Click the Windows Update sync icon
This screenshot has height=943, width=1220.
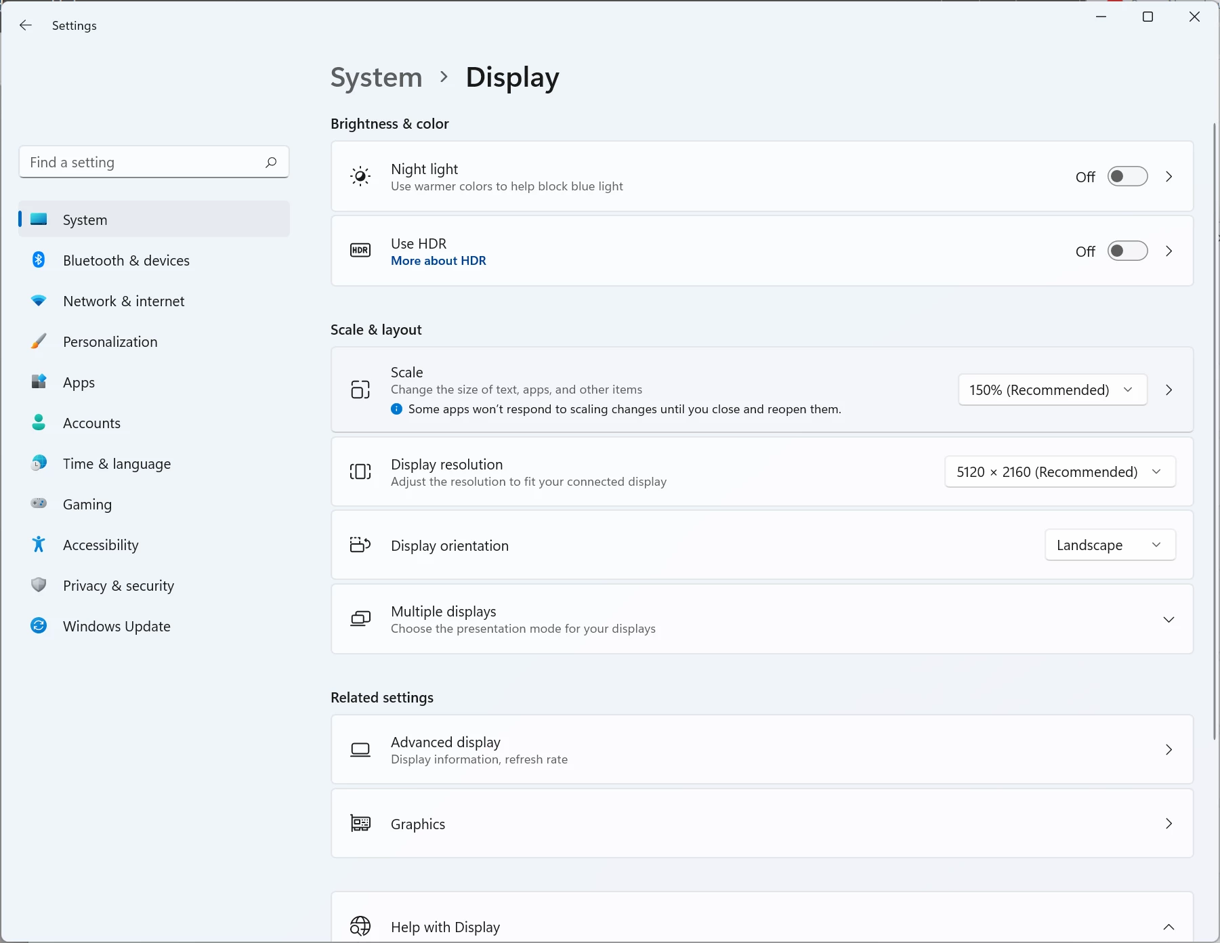pos(39,626)
